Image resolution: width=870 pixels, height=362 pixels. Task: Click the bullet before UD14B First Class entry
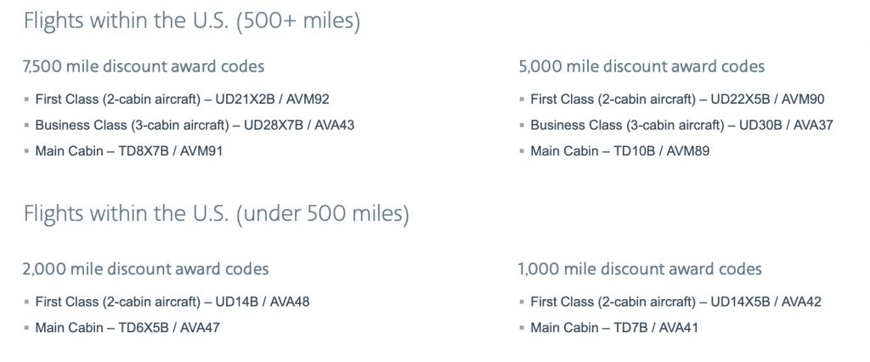(26, 302)
